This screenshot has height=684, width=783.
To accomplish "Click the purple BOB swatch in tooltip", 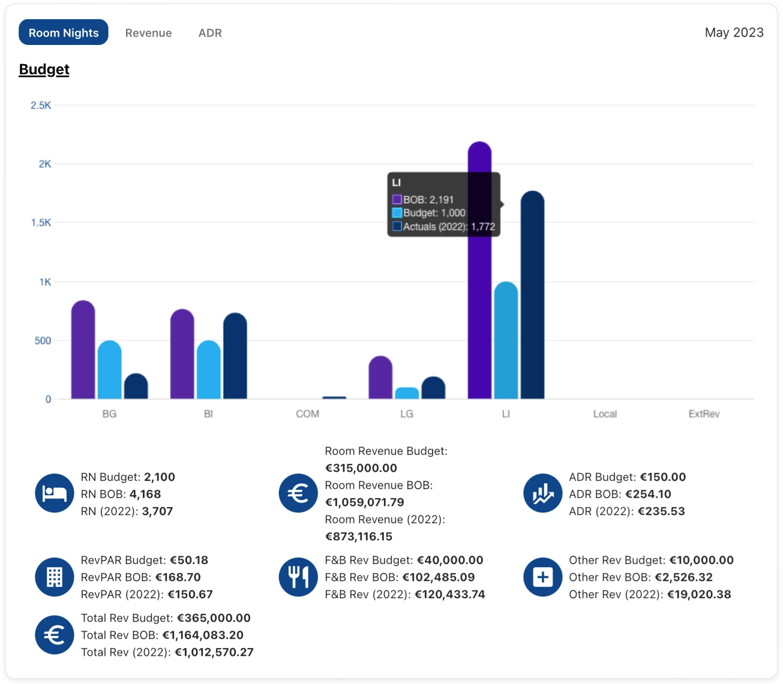I will 397,200.
